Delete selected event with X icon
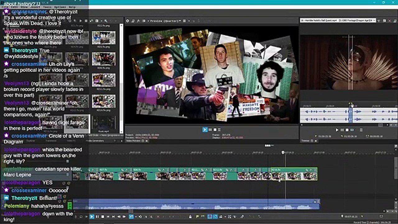 coord(158,217)
